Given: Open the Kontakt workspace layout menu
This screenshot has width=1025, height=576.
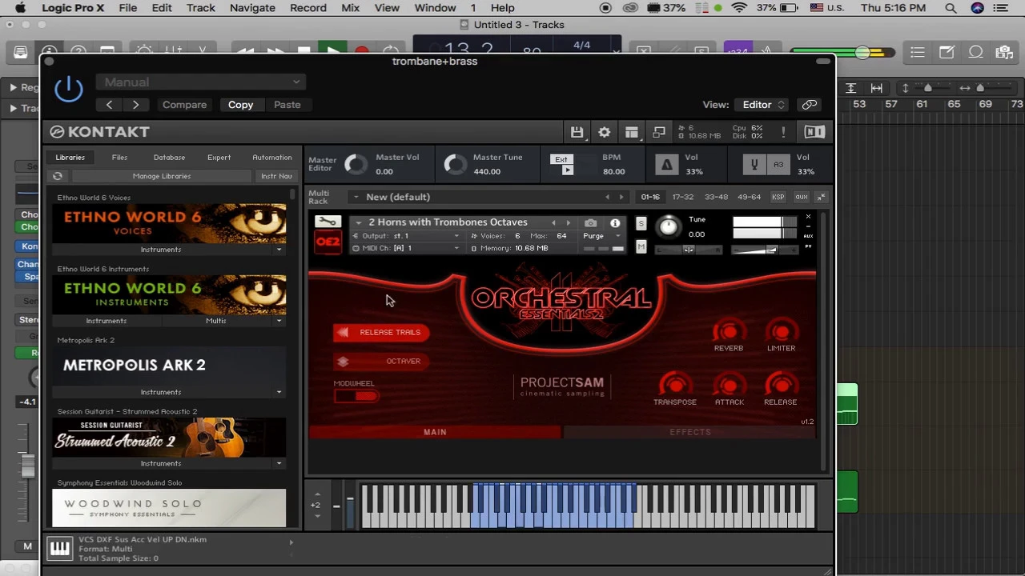Looking at the screenshot, I should tap(632, 132).
